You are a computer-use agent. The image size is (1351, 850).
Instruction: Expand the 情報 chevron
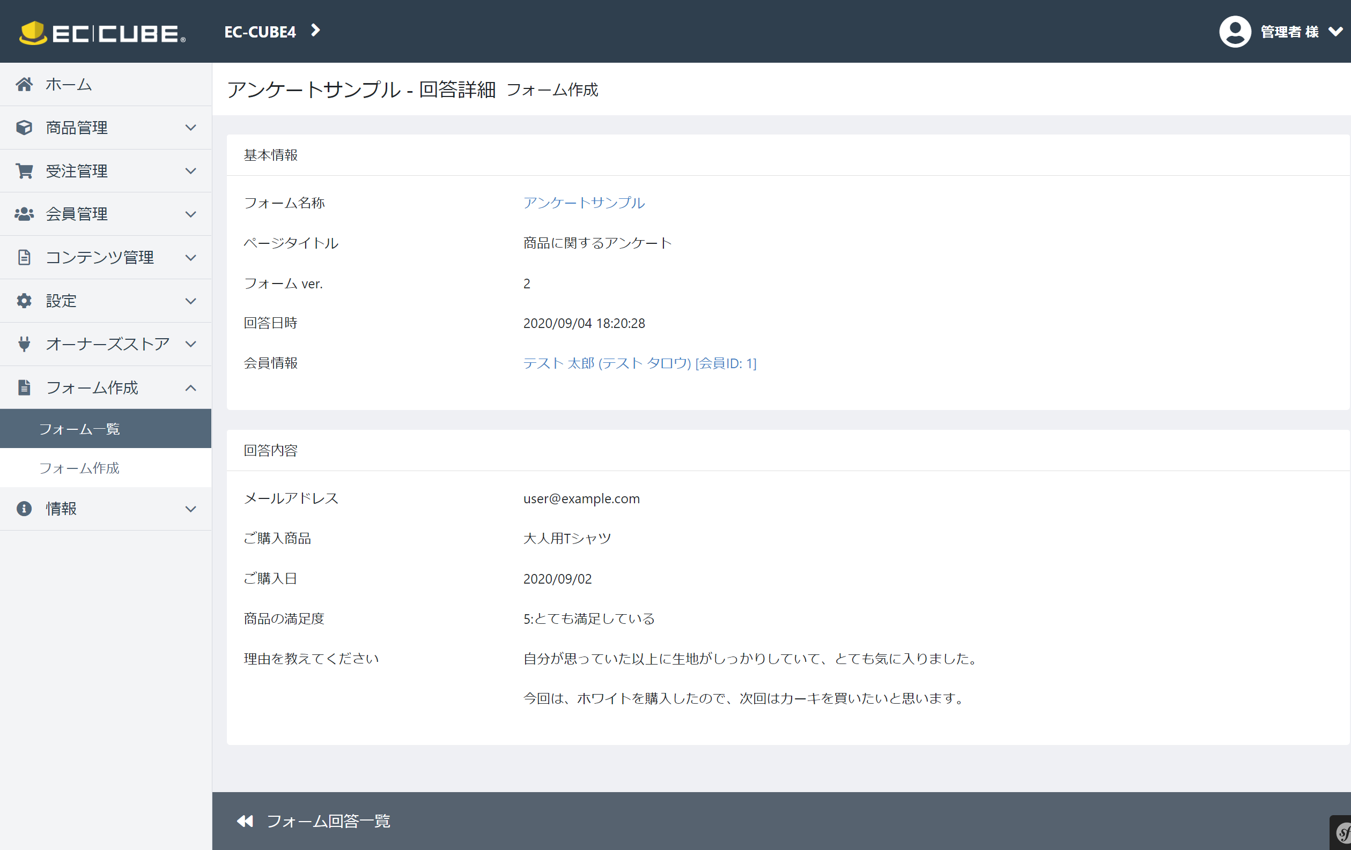tap(191, 509)
